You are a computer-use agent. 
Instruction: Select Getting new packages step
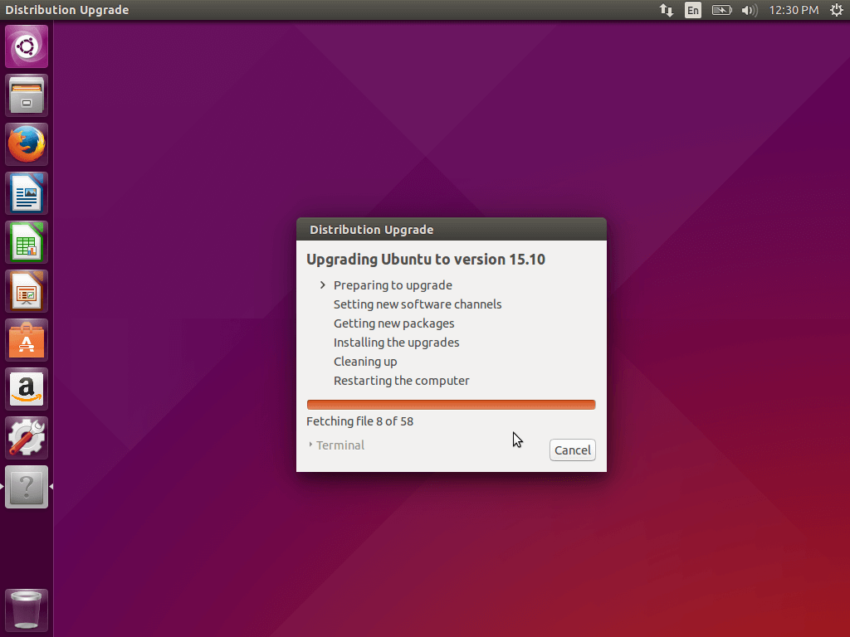pos(393,323)
